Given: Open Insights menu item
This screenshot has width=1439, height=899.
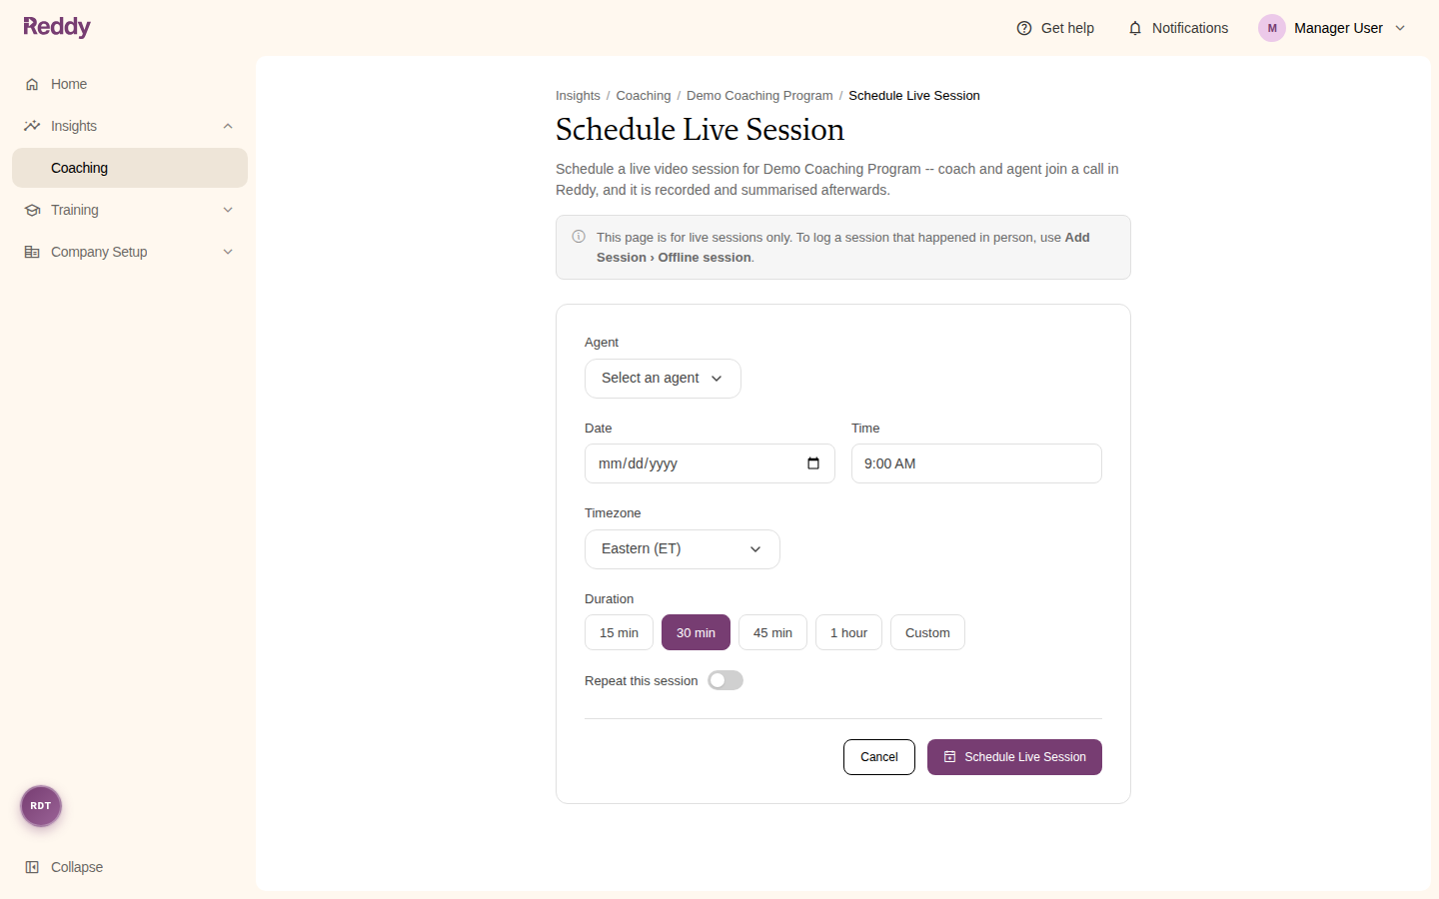Looking at the screenshot, I should (130, 126).
